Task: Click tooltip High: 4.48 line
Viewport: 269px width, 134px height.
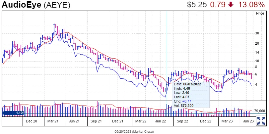Action: 181,88
